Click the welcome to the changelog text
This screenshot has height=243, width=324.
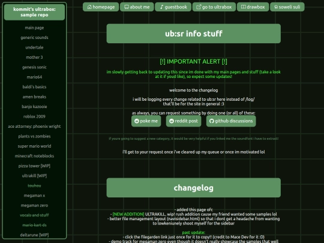click(x=194, y=90)
